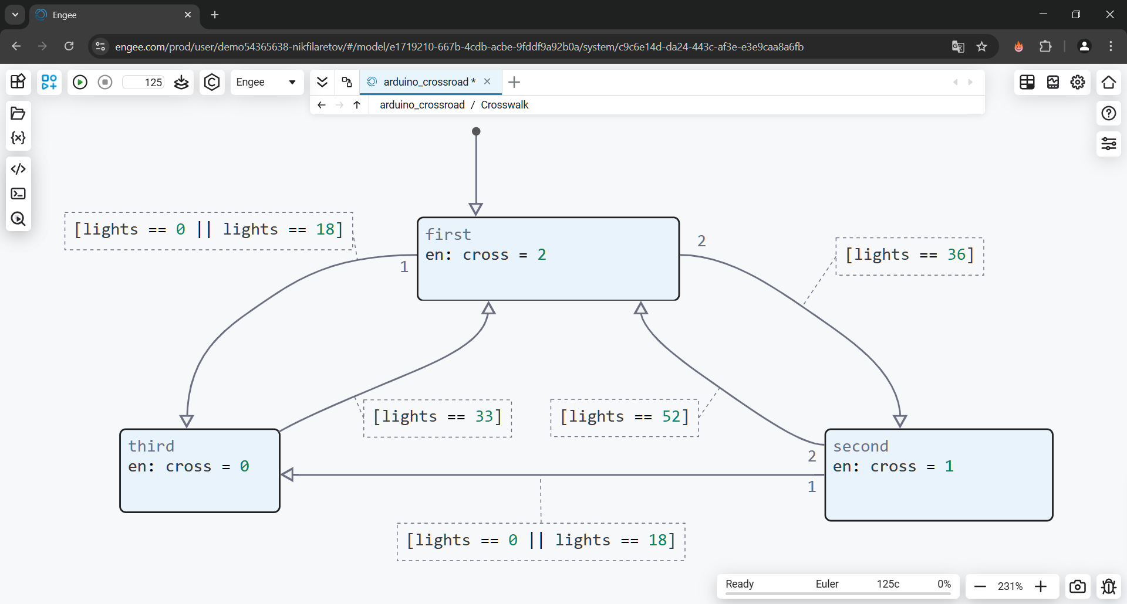1127x604 pixels.
Task: Open the signal graphs panel
Action: click(x=1053, y=82)
